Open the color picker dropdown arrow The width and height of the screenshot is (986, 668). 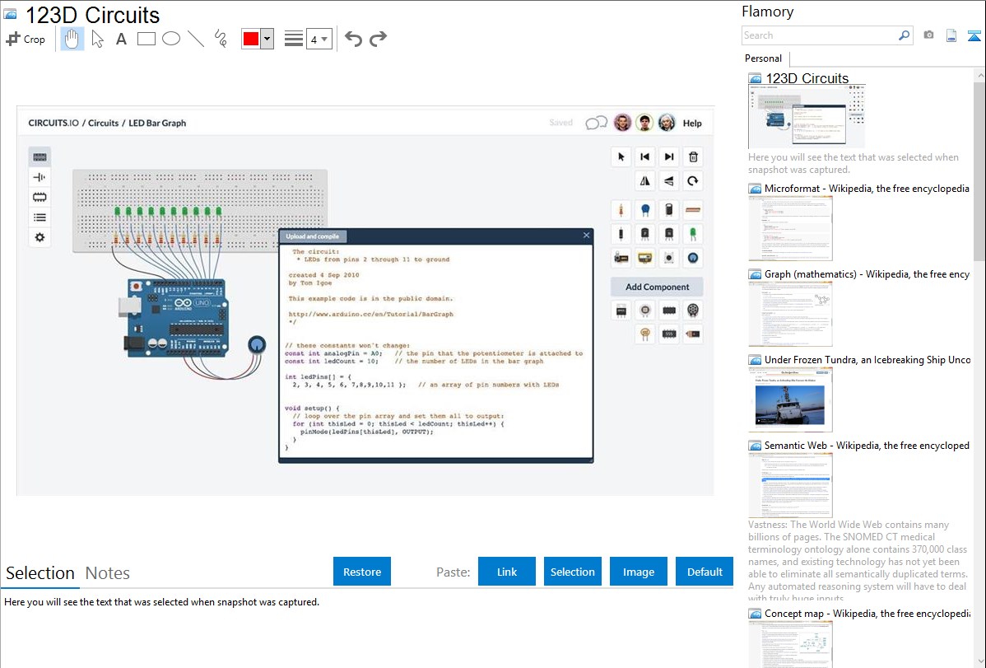coord(267,39)
